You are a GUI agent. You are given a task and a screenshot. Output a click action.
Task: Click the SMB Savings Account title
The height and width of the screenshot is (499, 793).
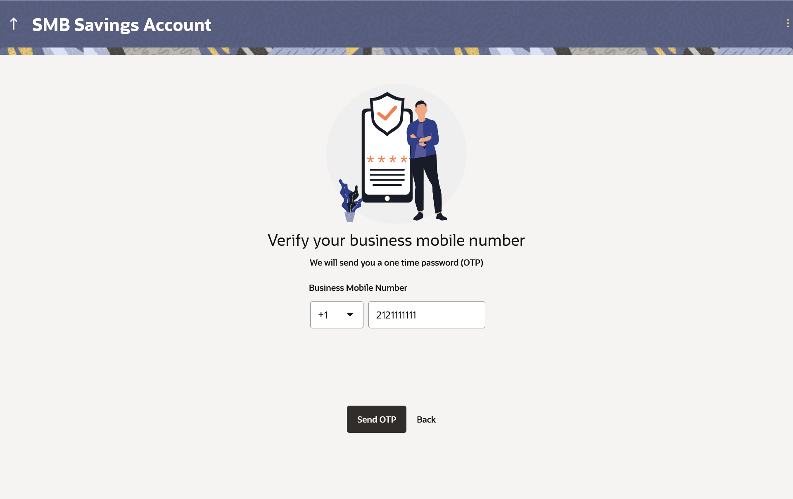click(x=122, y=25)
